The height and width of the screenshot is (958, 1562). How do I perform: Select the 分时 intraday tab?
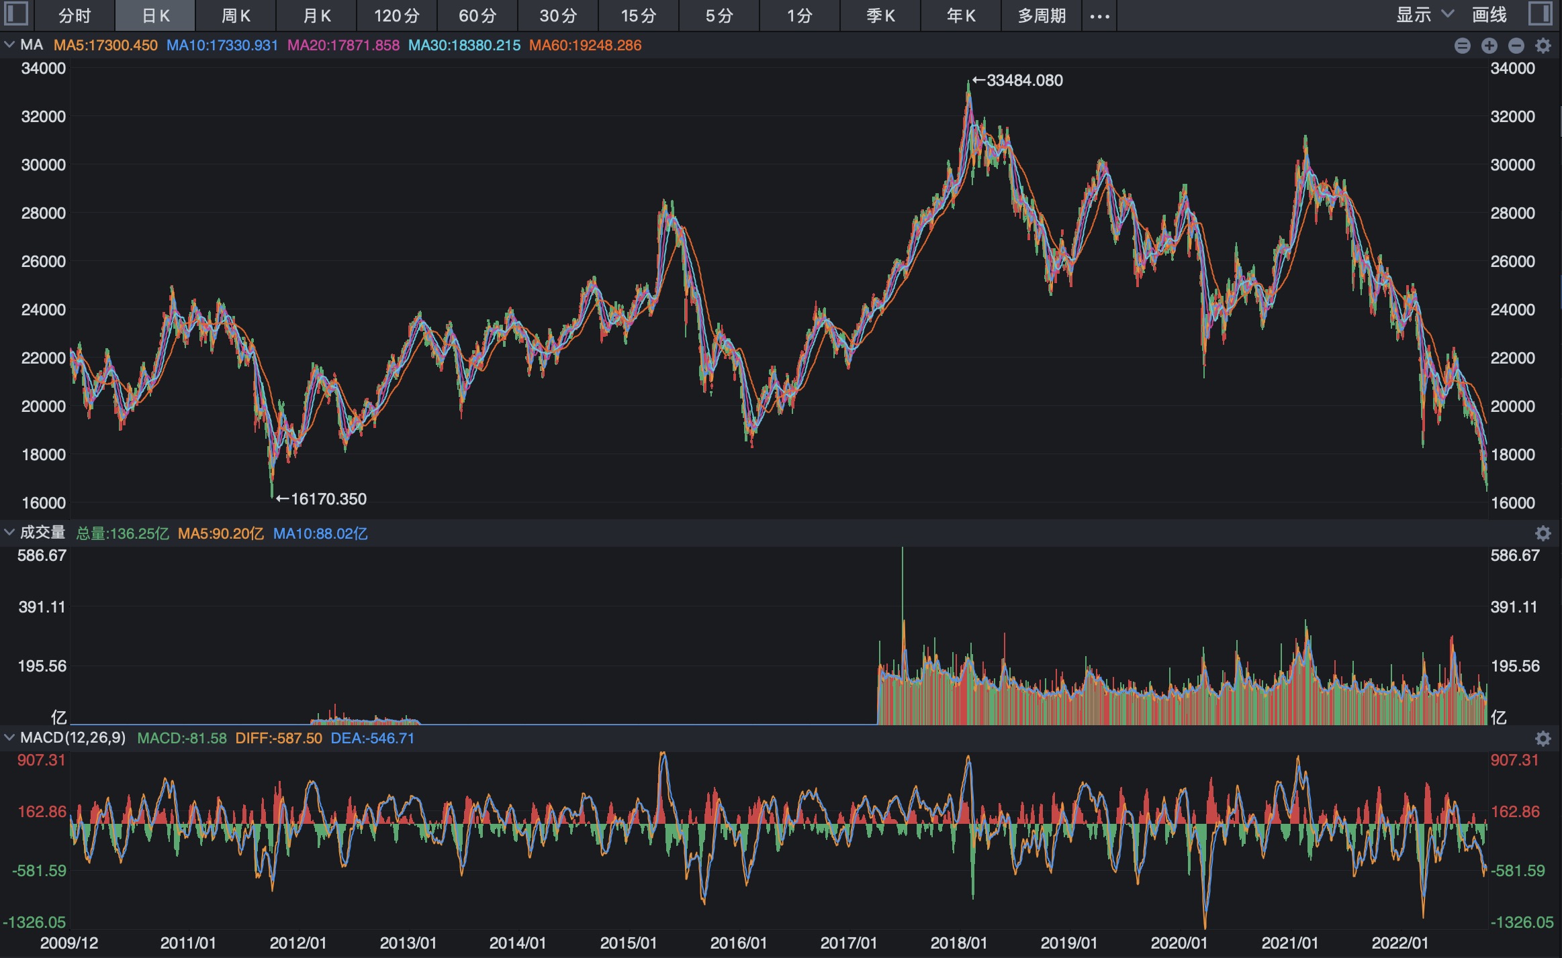point(75,16)
